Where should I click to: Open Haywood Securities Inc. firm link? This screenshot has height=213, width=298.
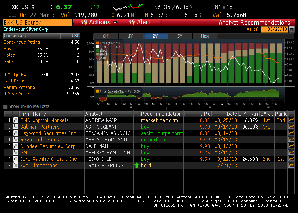click(49, 133)
